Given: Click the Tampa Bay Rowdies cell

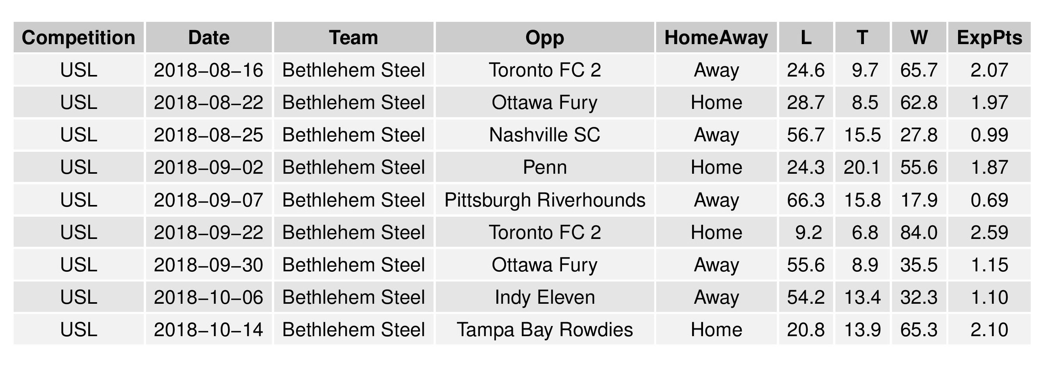Looking at the screenshot, I should pyautogui.click(x=544, y=330).
